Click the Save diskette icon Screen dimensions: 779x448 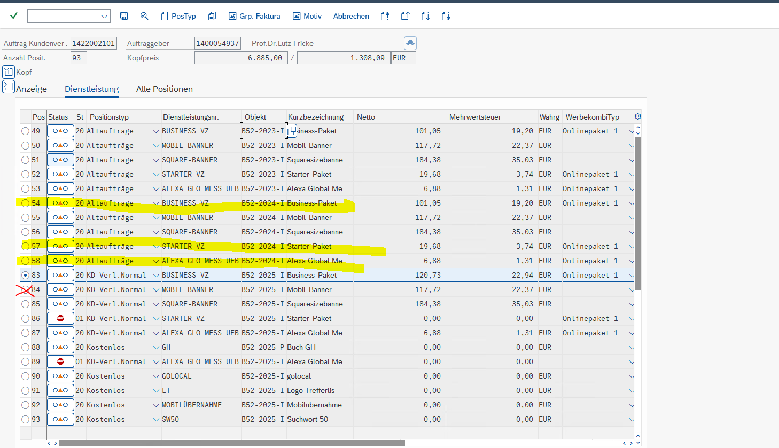(x=124, y=16)
